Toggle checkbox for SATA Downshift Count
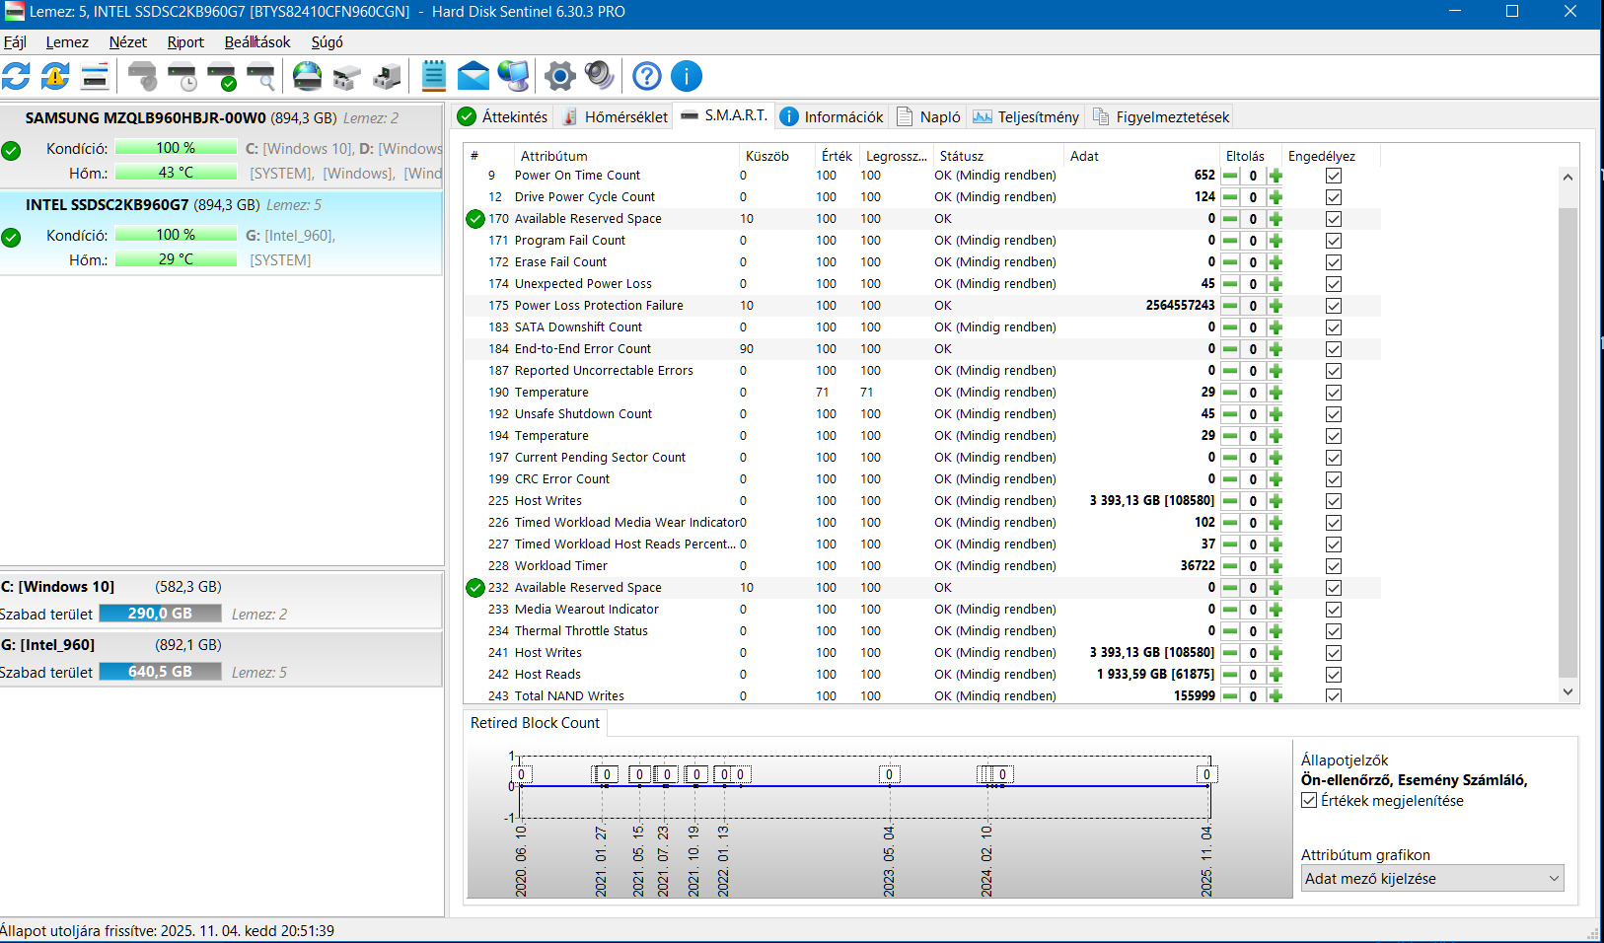This screenshot has height=943, width=1604. tap(1334, 327)
